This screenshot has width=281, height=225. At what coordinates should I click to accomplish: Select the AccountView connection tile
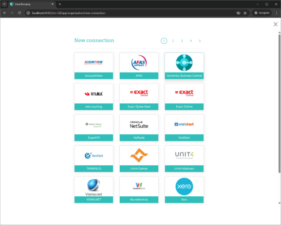tap(94, 66)
